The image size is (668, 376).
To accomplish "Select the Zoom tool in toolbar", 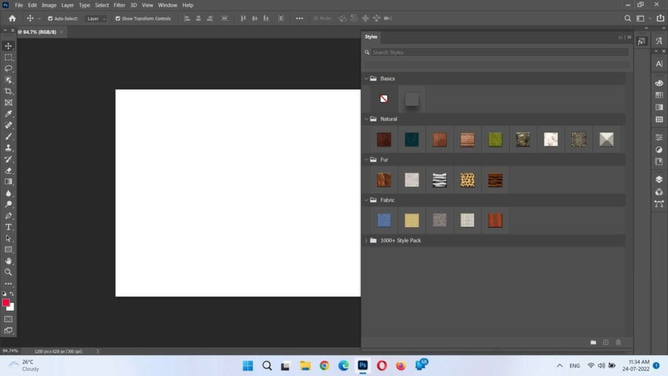I will (8, 272).
